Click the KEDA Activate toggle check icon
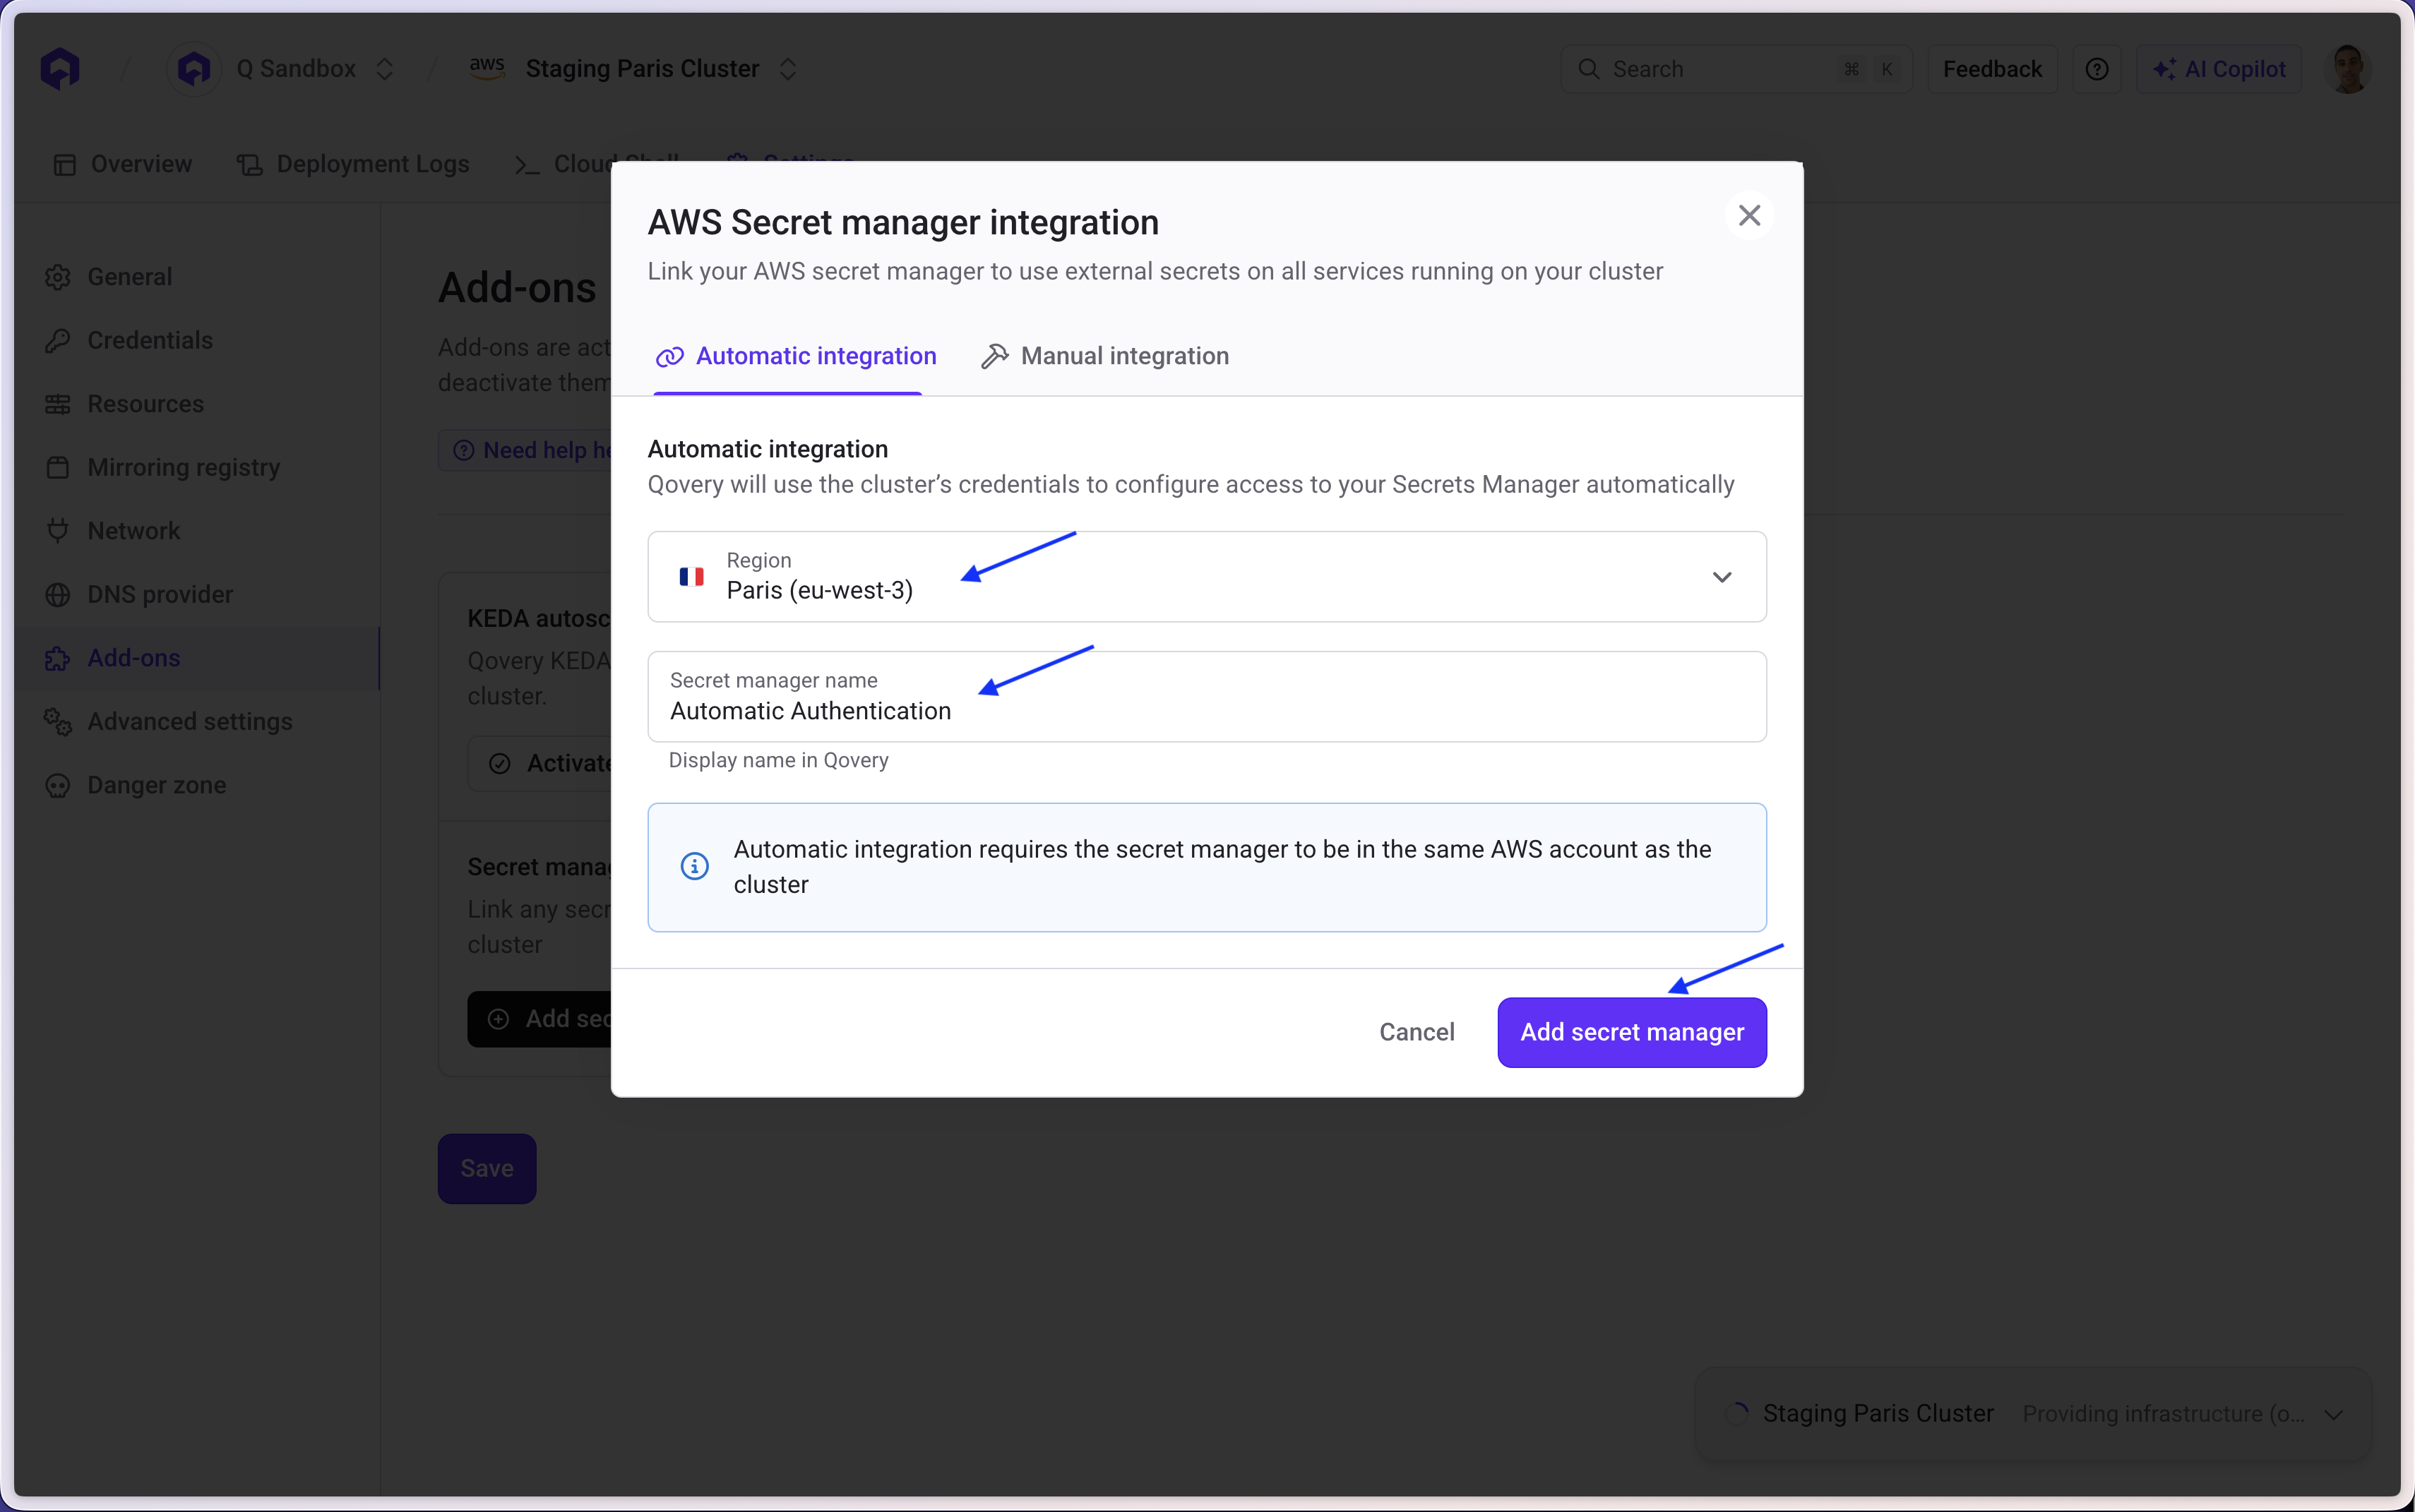 499,764
